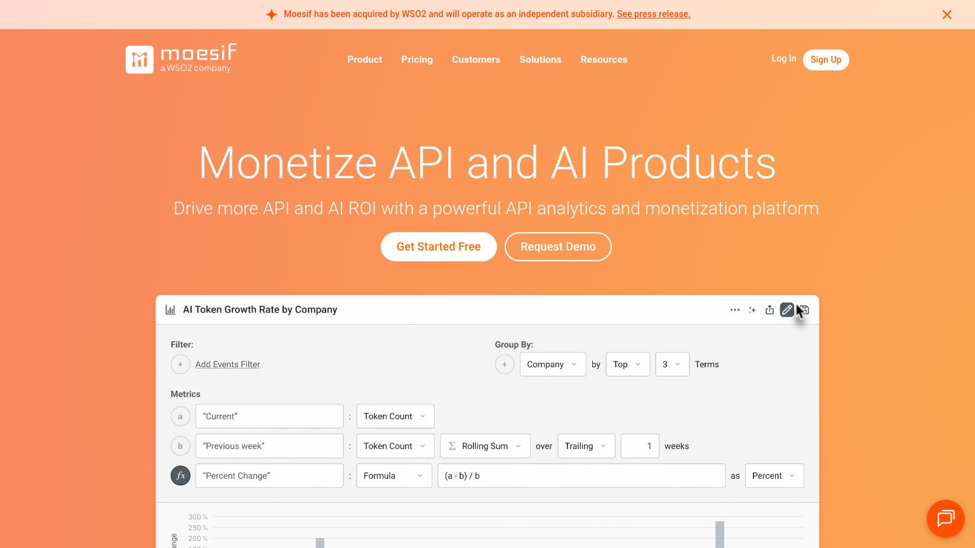Open the Rolling Sum dropdown
The width and height of the screenshot is (975, 548).
(485, 446)
